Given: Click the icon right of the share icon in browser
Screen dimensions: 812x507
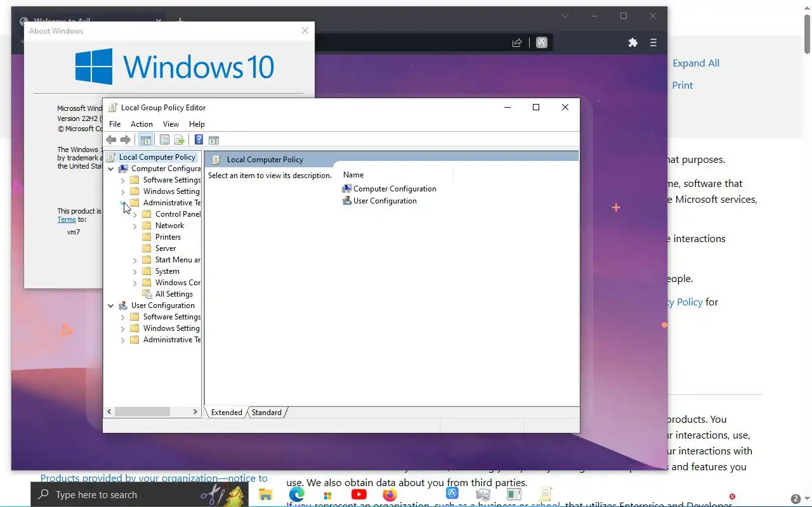Looking at the screenshot, I should pos(541,42).
